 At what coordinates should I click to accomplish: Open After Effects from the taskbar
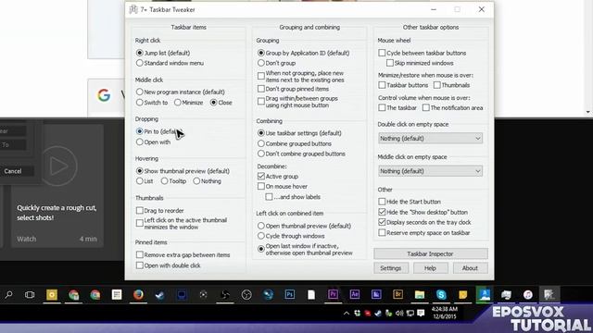355,294
